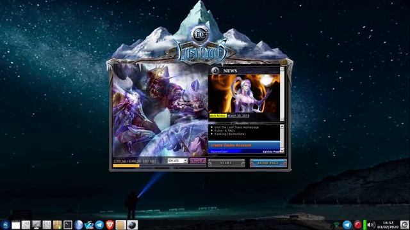Screen dimensions: 410x230
Task: Click the red round tray icon
Action: pos(357,225)
